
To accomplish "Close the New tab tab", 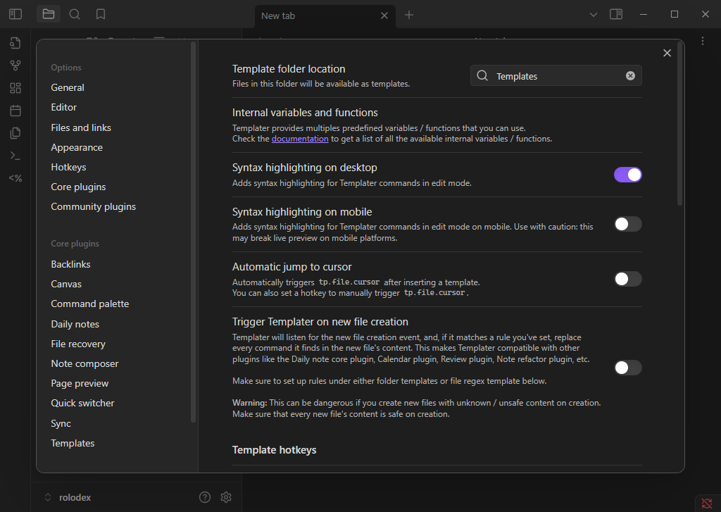I will pos(384,15).
